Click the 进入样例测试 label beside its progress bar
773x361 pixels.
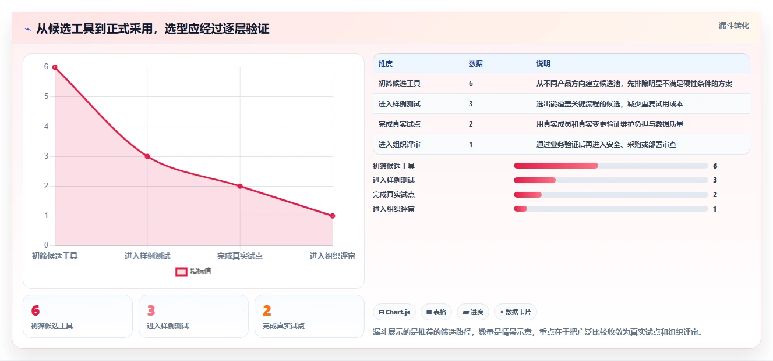(394, 180)
